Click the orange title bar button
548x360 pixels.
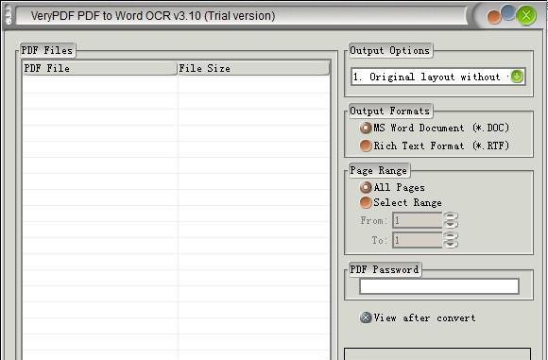(x=494, y=17)
